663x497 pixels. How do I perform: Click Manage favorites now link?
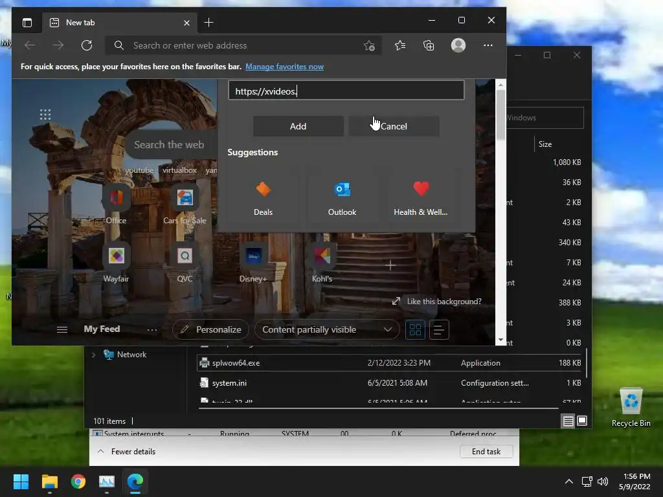tap(285, 67)
